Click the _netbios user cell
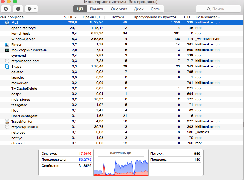The height and width of the screenshot is (180, 244). point(202,132)
